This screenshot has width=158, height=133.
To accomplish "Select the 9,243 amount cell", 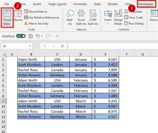I will 105,101.
